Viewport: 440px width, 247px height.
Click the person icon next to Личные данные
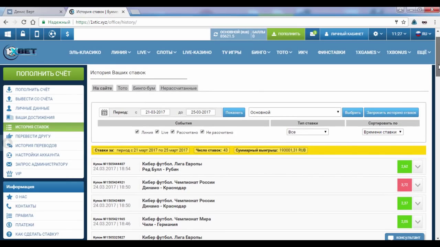pos(9,108)
